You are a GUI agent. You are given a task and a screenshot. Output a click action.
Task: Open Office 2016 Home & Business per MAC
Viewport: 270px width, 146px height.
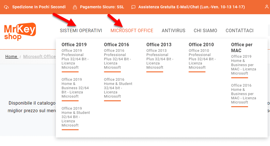[x=243, y=94]
